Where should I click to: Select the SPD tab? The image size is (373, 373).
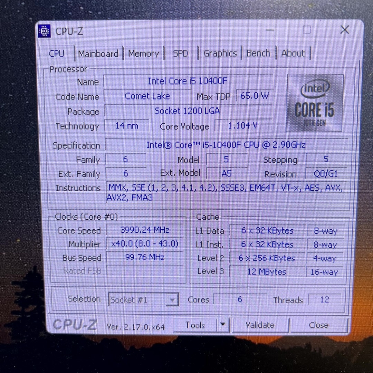181,54
